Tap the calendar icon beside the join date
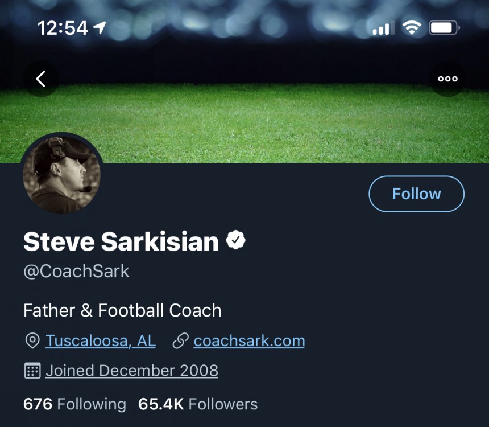This screenshot has width=489, height=427. point(32,371)
